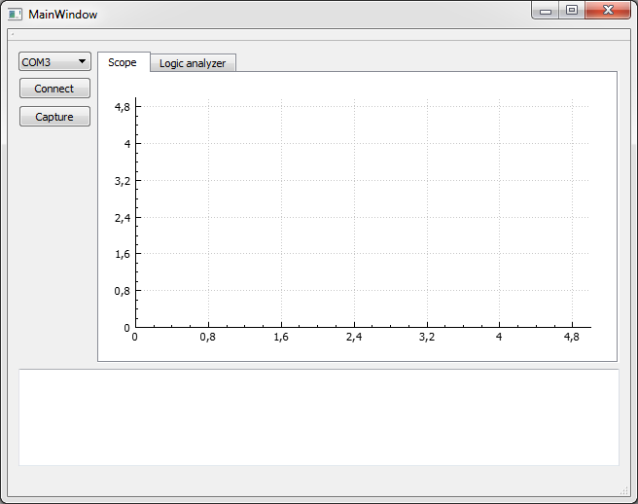Click the Connect button
This screenshot has height=504, width=638.
(54, 89)
